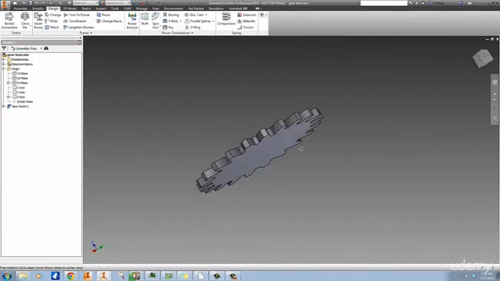
Task: Open the Bolted Connection tool
Action: [x=9, y=21]
